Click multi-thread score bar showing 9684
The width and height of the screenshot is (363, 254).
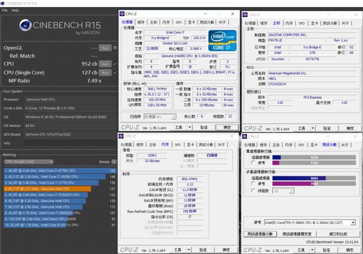point(314,178)
